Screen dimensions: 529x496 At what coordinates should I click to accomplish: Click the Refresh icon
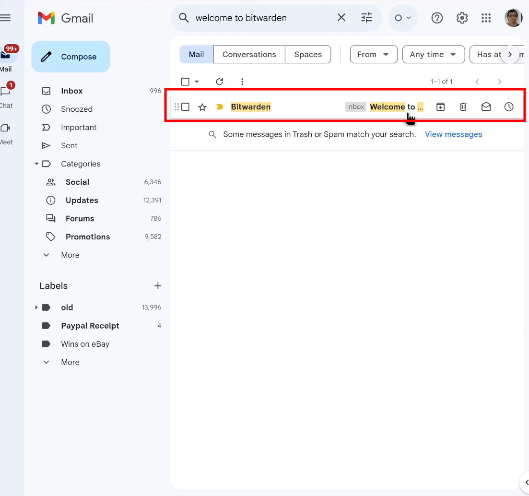click(219, 82)
